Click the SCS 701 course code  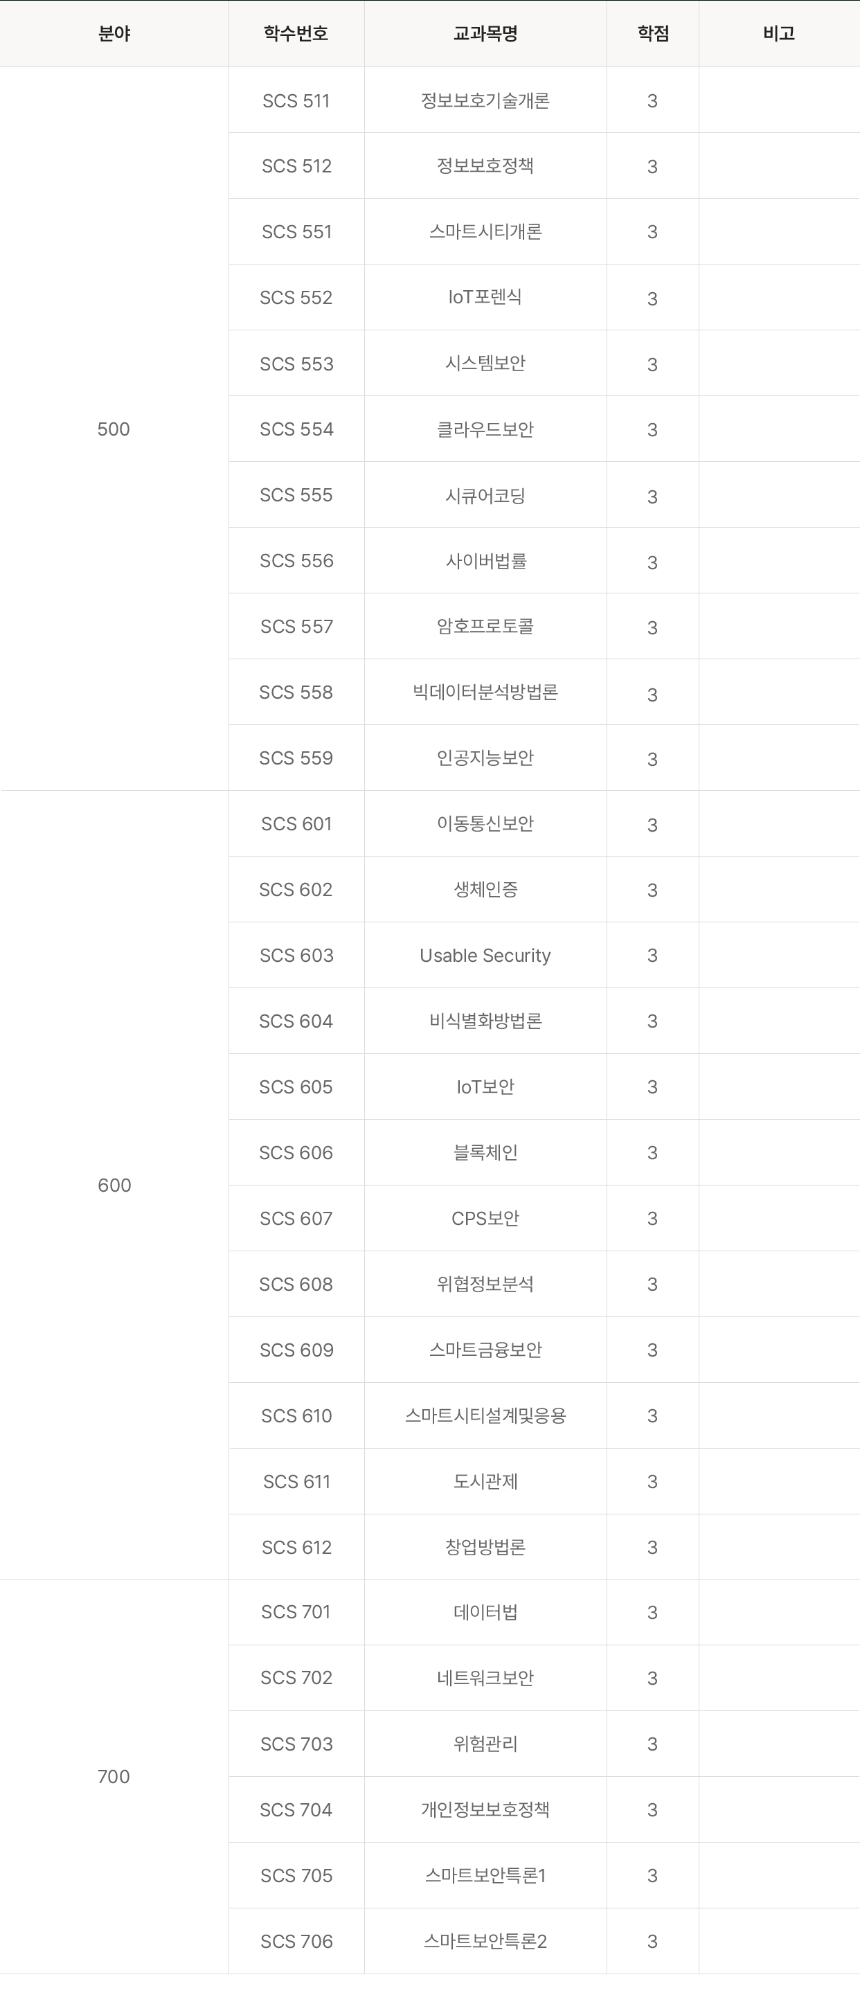[x=296, y=1613]
